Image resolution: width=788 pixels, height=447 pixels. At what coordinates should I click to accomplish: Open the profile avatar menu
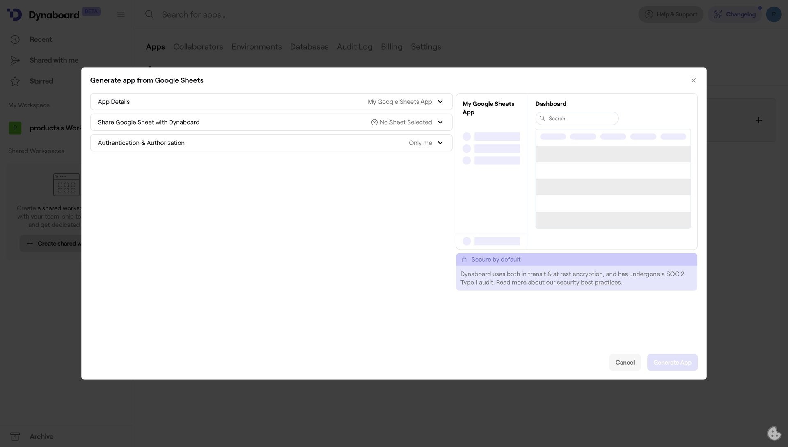pos(774,14)
